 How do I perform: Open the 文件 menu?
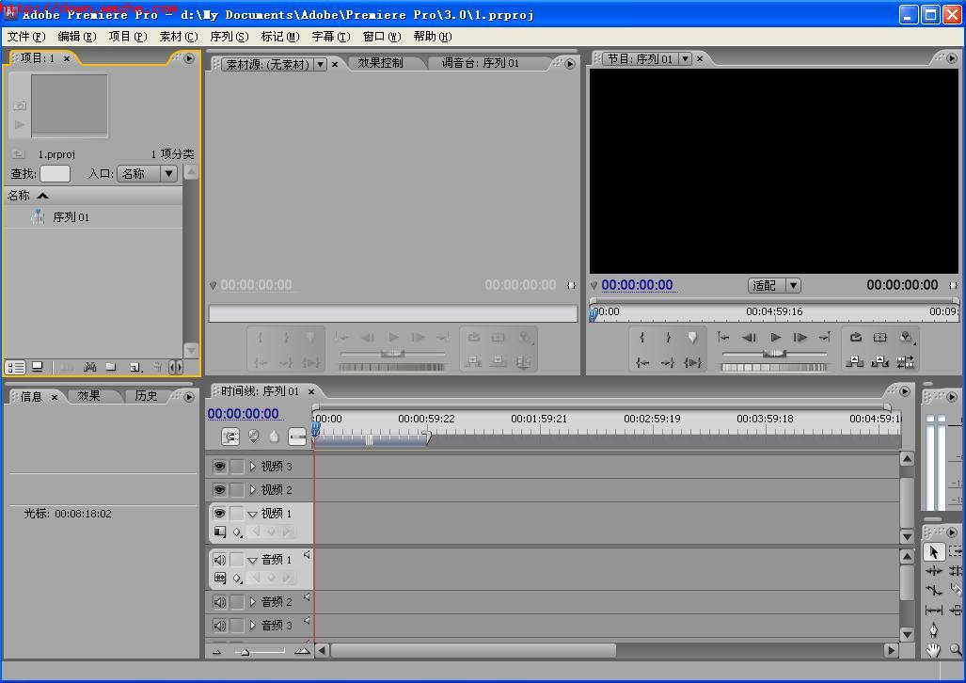pyautogui.click(x=26, y=37)
